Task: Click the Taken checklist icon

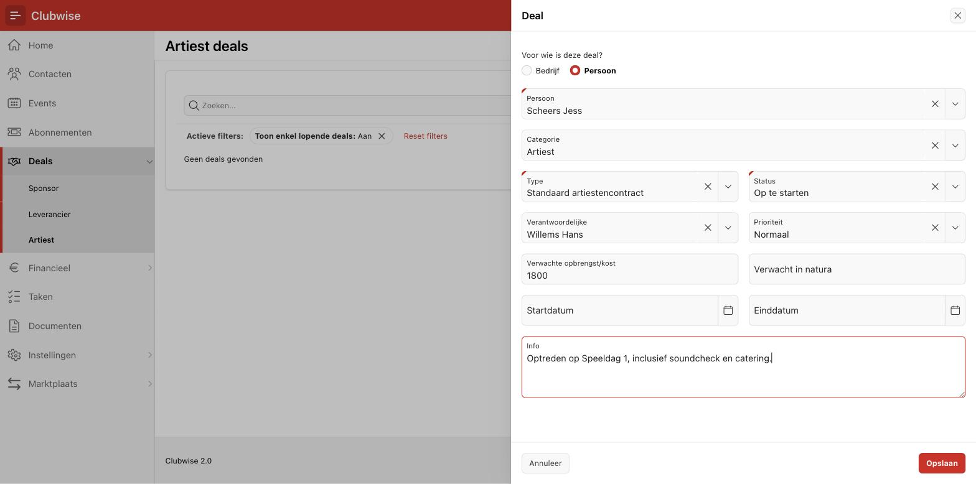Action: click(x=14, y=297)
